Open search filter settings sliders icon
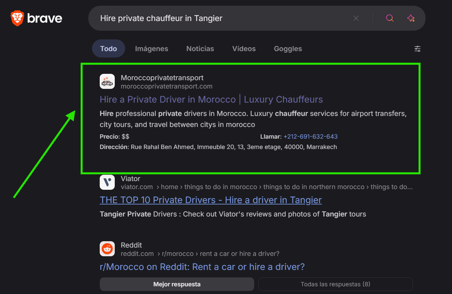The image size is (452, 294). [x=418, y=49]
